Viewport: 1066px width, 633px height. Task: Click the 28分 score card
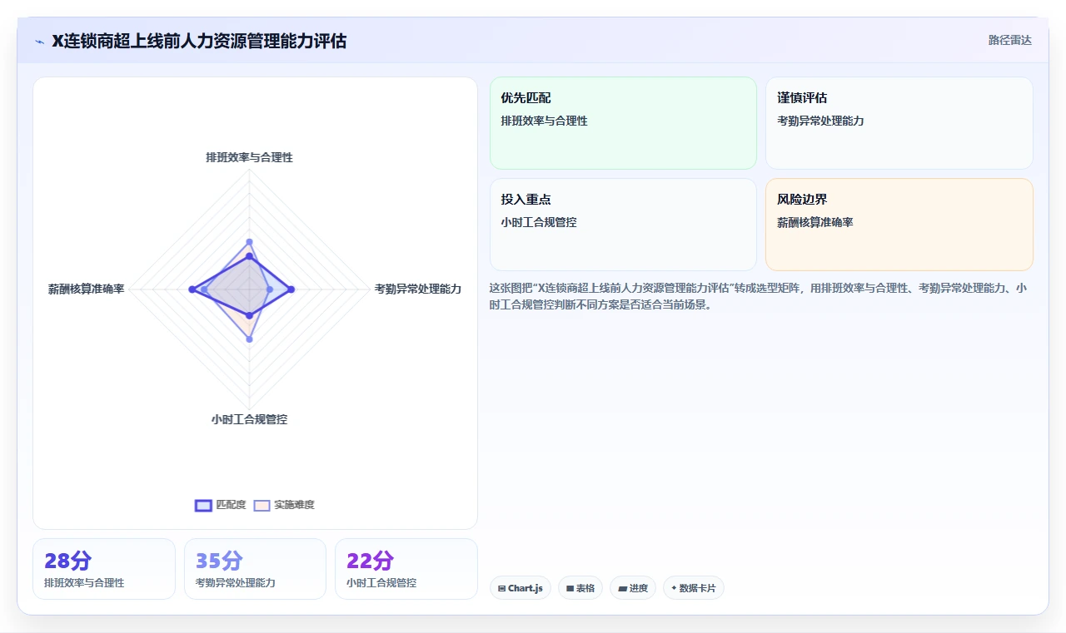click(x=104, y=569)
